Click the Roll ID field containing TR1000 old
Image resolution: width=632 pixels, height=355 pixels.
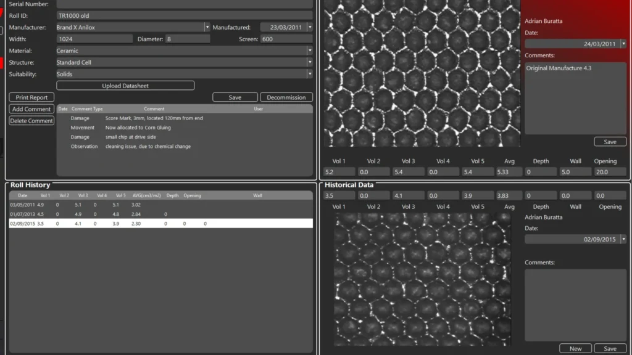(x=184, y=15)
